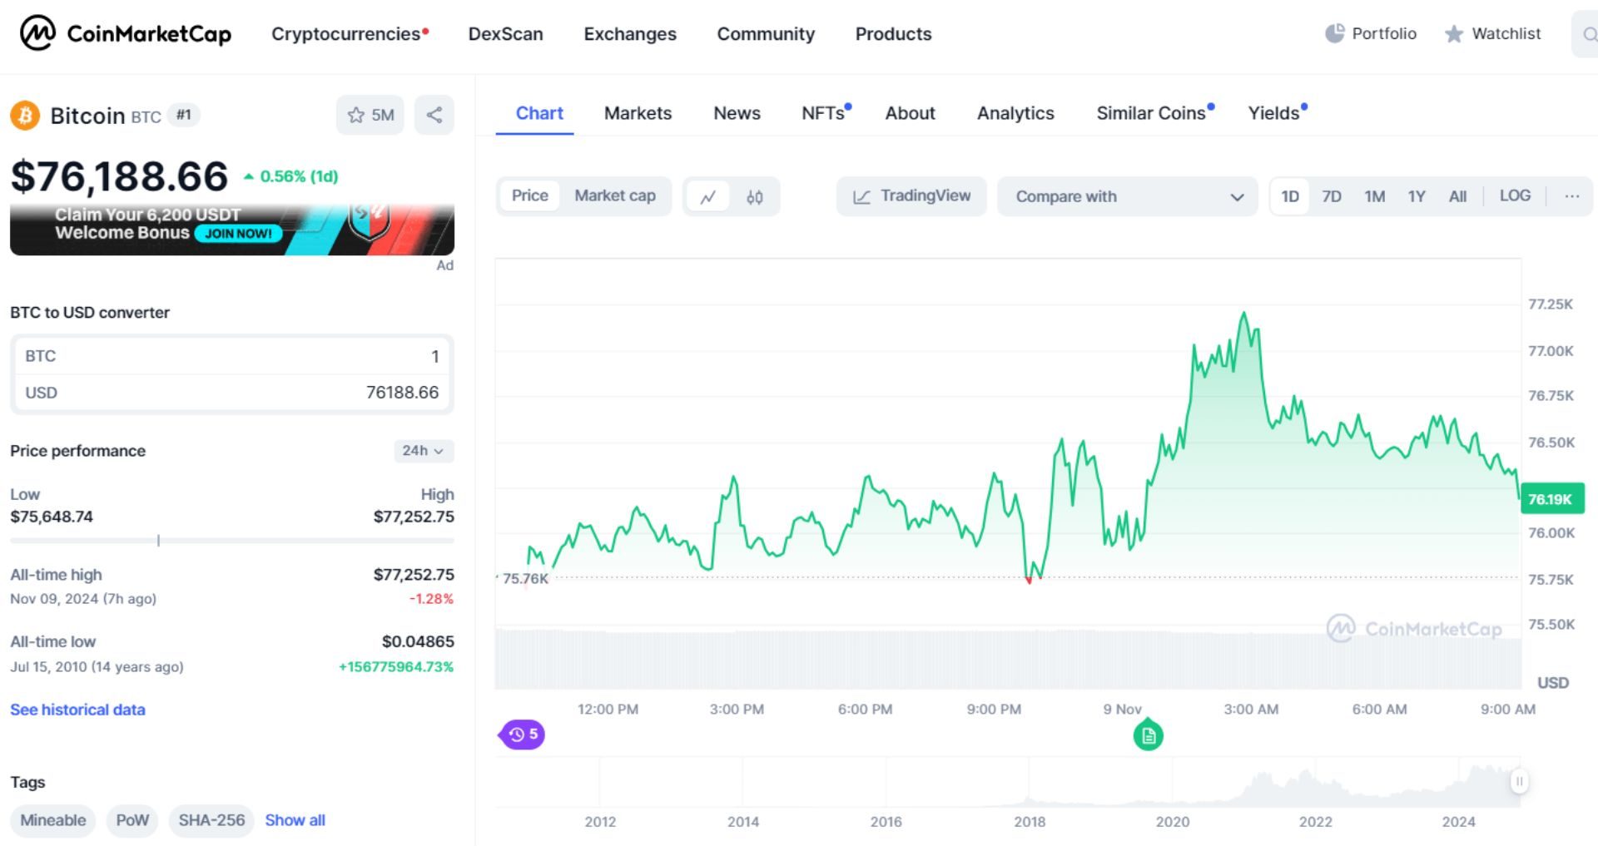The height and width of the screenshot is (846, 1598).
Task: Share the Bitcoin page
Action: tap(434, 115)
